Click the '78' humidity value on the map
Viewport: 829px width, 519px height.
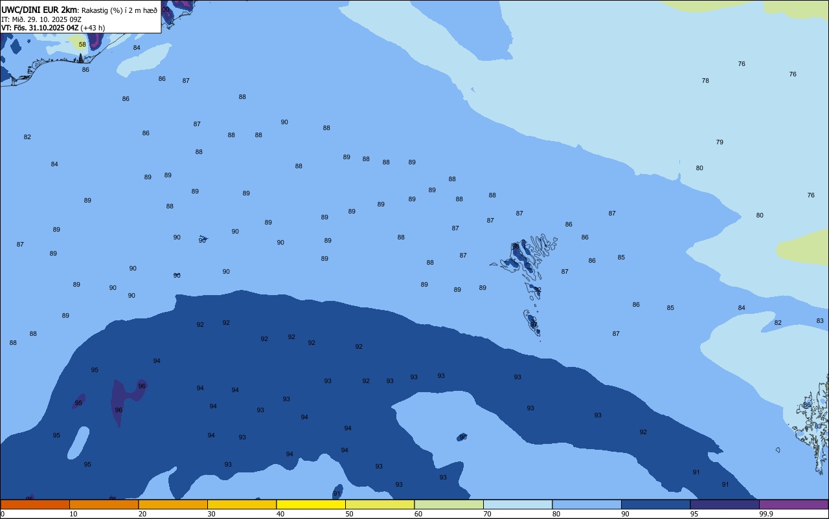coord(705,81)
